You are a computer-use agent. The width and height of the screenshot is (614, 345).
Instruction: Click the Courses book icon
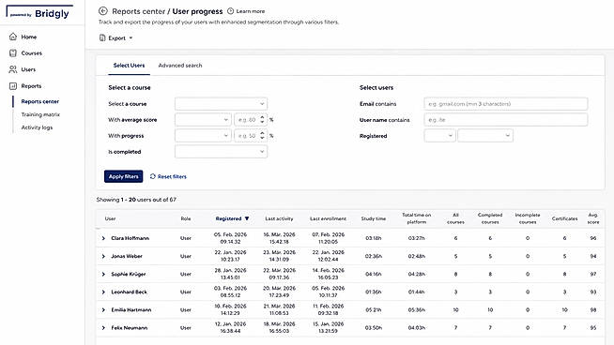13,52
